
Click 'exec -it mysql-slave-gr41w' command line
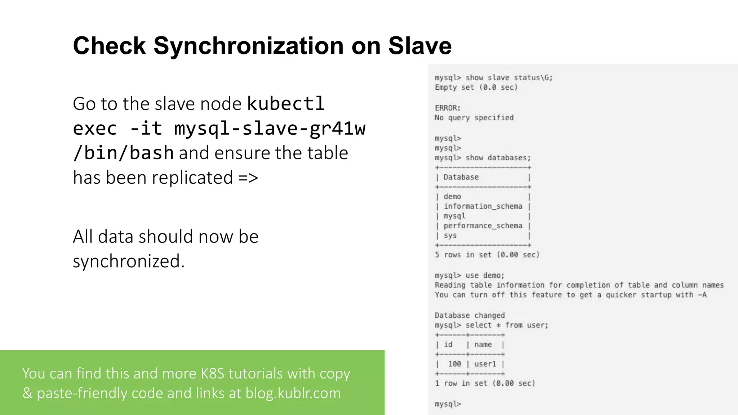(219, 129)
